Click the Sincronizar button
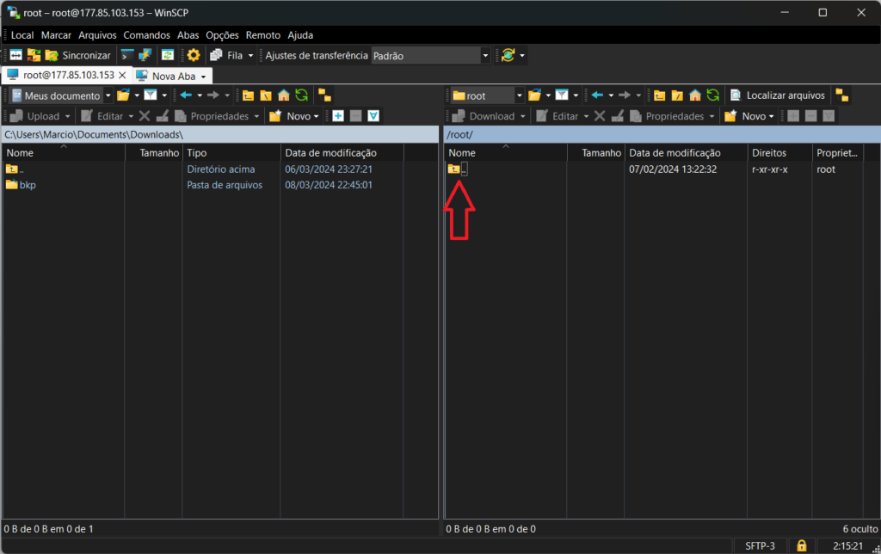This screenshot has height=554, width=881. 78,55
